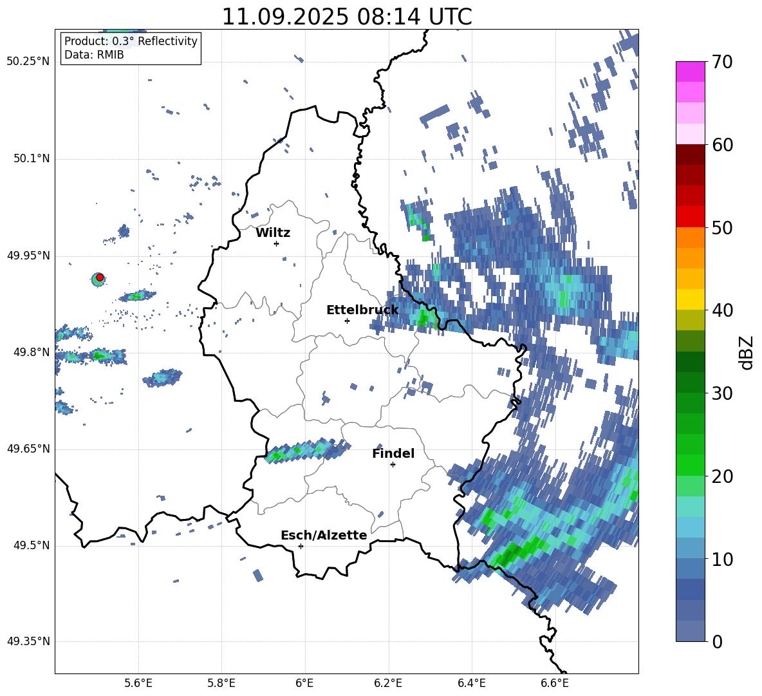Select the Findel station label
Viewport: 762px width, 696px height.
coord(393,453)
